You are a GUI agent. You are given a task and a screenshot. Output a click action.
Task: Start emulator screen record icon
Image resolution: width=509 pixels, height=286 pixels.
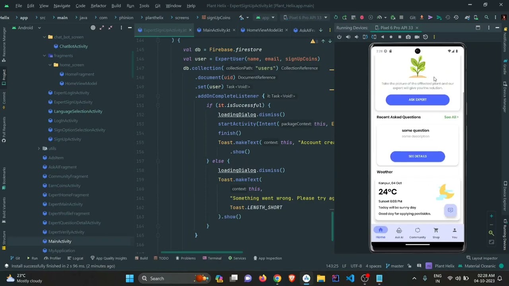coord(417,37)
